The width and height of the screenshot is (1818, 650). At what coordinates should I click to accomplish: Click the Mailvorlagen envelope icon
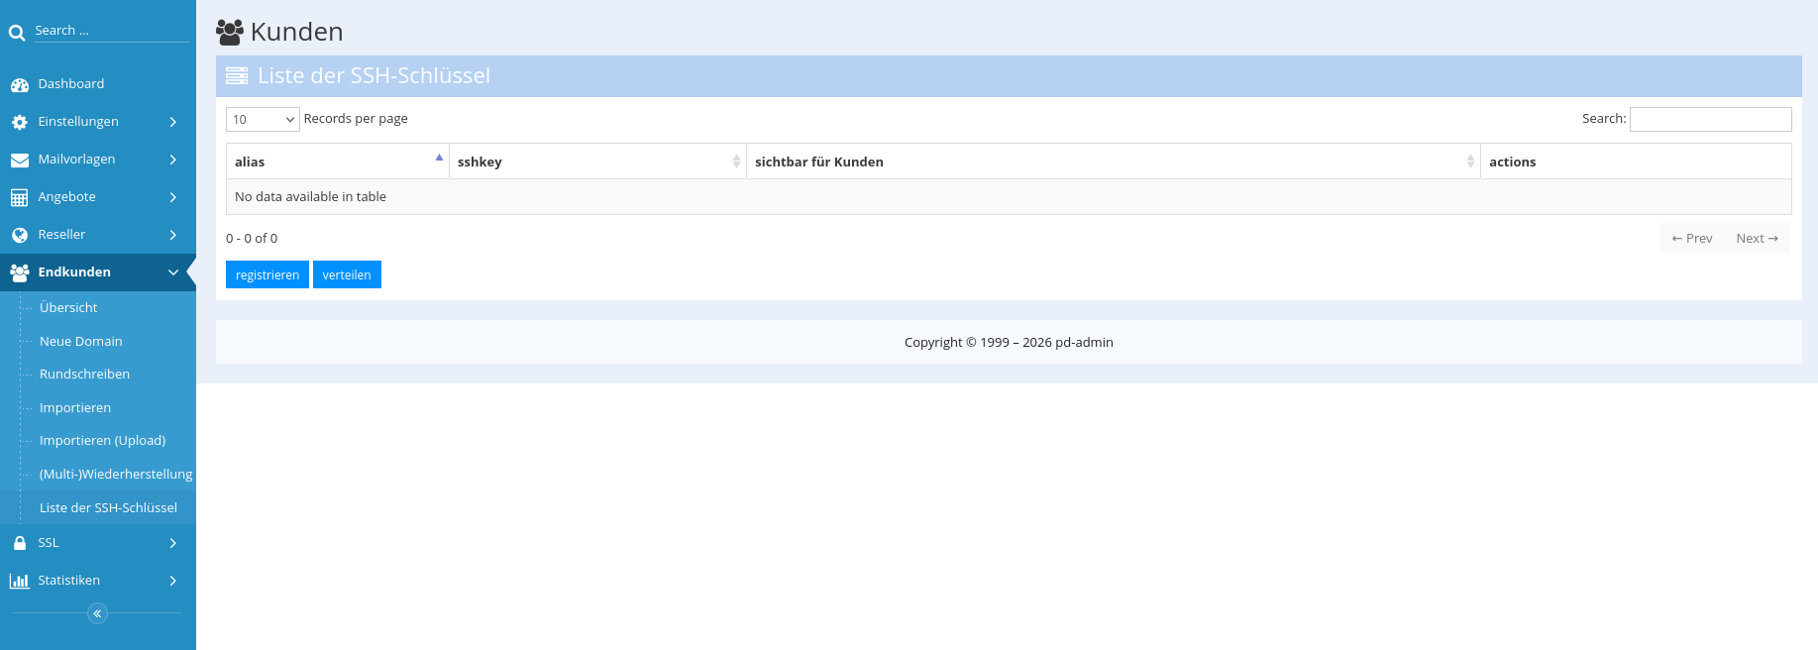pyautogui.click(x=20, y=160)
